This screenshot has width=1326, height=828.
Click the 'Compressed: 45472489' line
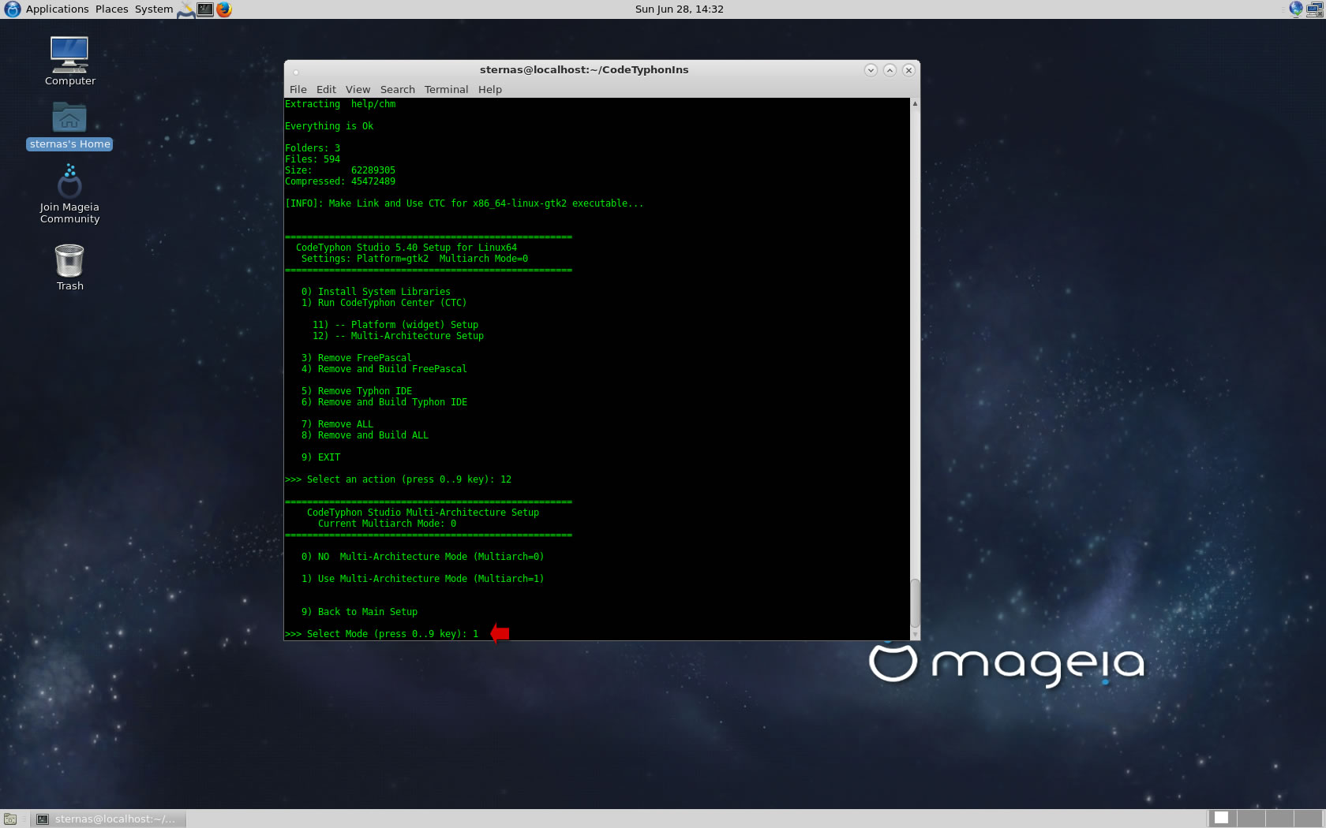point(340,181)
